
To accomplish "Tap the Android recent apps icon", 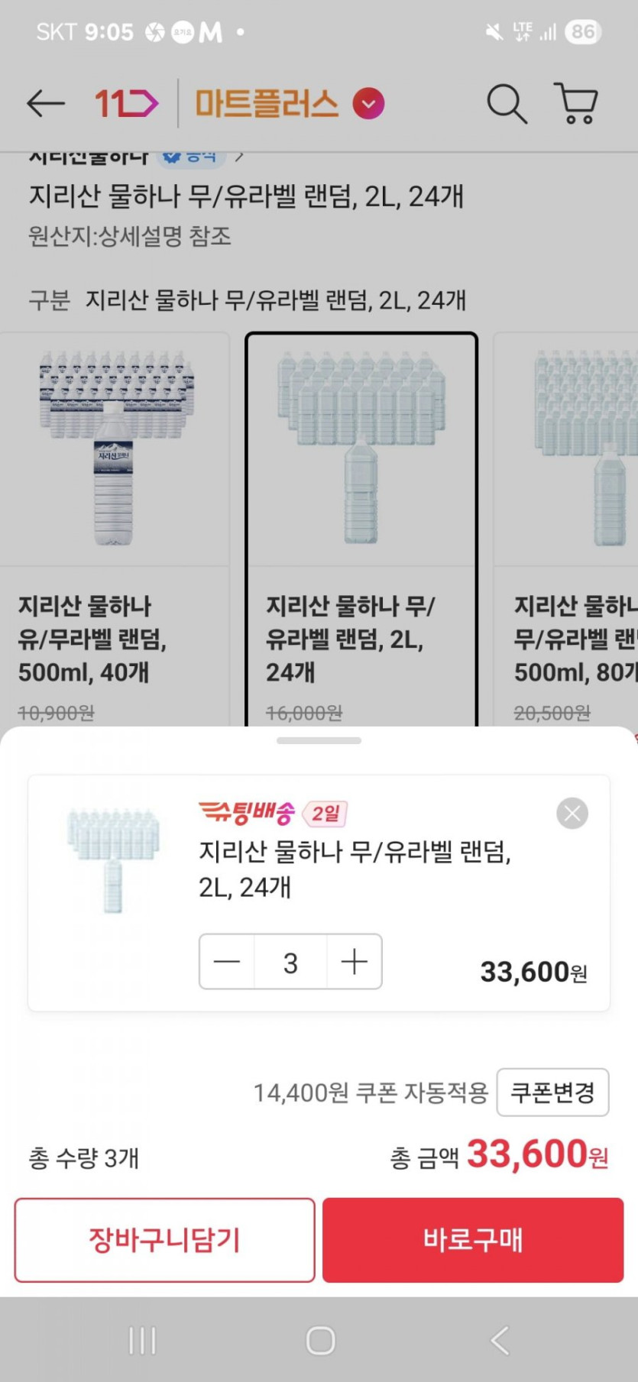I will click(143, 1340).
